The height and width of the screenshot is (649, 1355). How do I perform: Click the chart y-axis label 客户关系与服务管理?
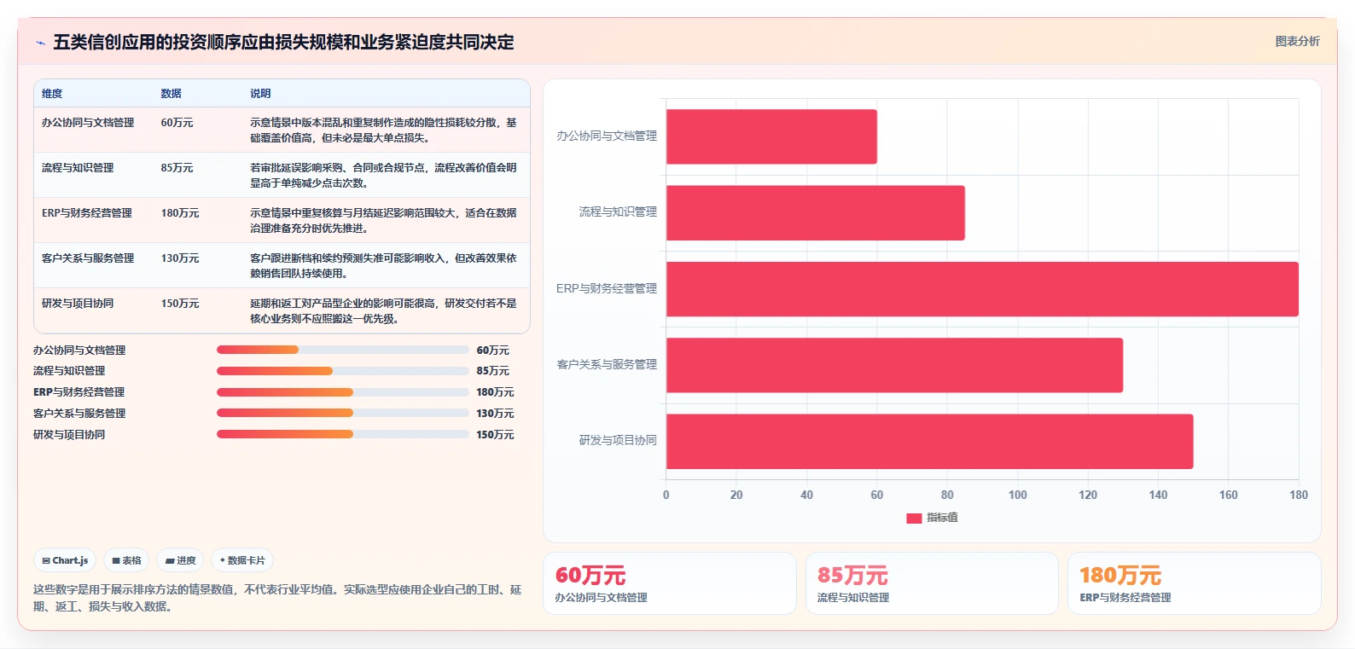(x=607, y=365)
